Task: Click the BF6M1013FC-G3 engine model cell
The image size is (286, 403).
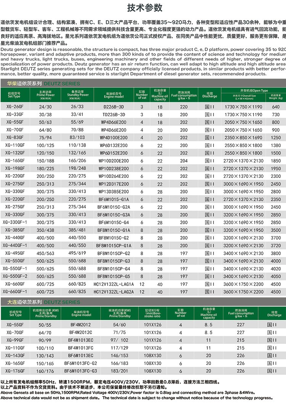Action: tap(80, 371)
